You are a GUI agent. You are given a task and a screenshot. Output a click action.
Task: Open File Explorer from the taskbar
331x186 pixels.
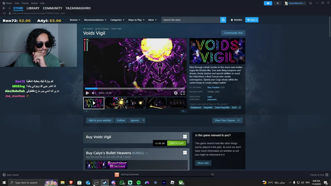(x=63, y=183)
